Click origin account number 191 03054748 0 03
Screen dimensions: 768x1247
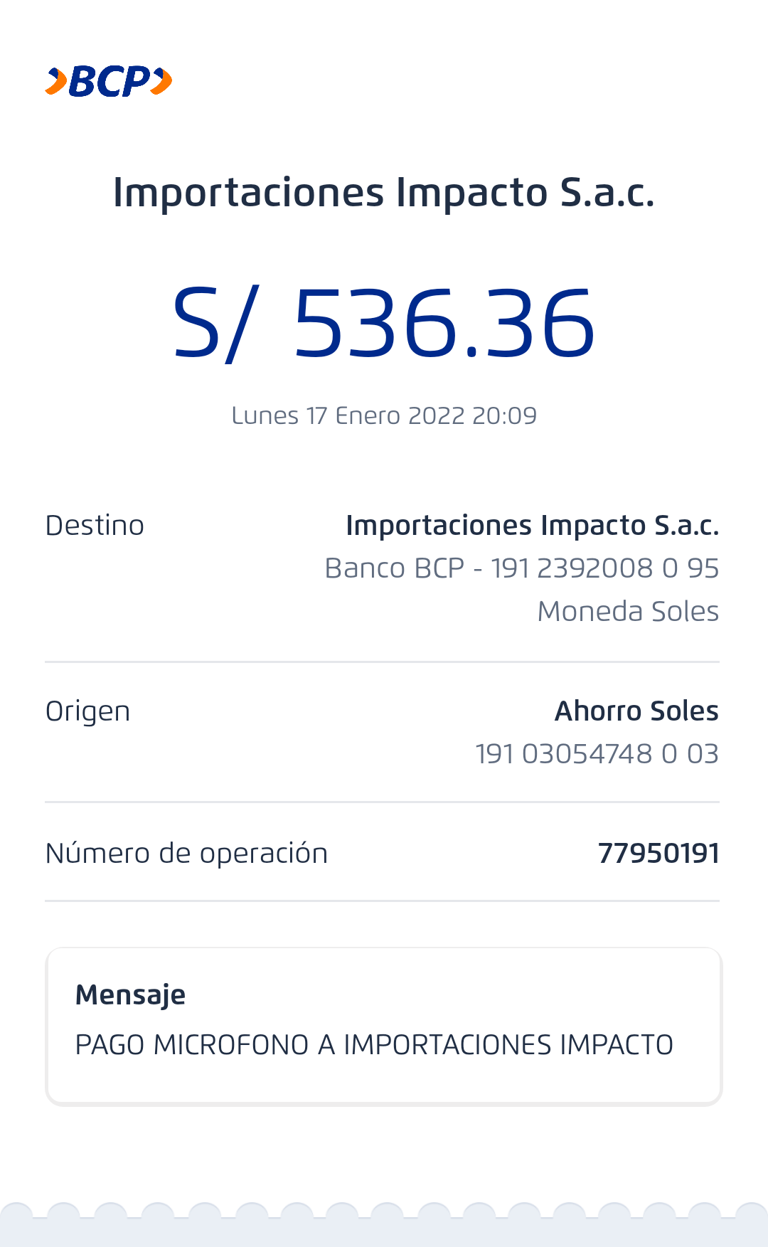[x=596, y=754]
